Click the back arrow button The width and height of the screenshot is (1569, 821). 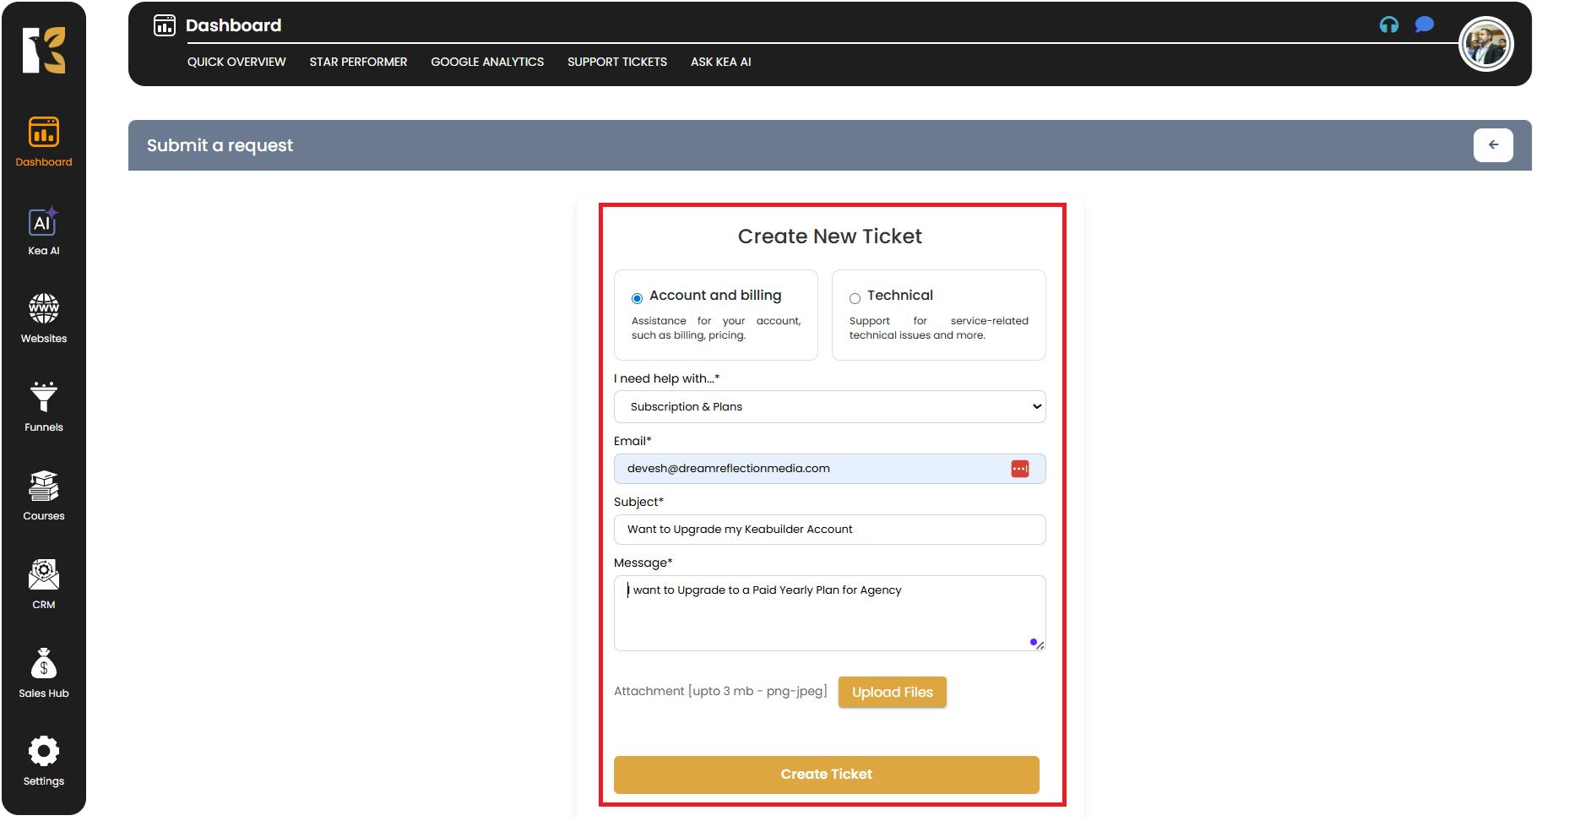(x=1492, y=145)
